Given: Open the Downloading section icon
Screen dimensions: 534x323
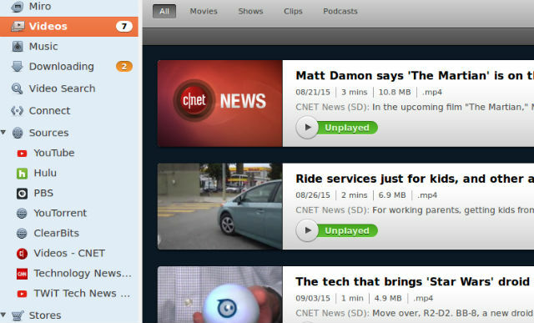Looking at the screenshot, I should pos(17,67).
